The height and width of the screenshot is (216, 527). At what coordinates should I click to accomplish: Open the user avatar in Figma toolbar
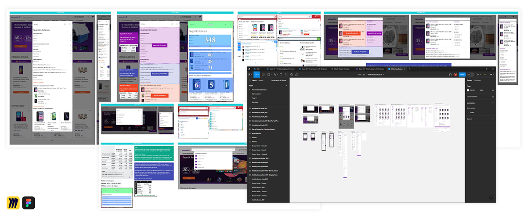[x=455, y=75]
